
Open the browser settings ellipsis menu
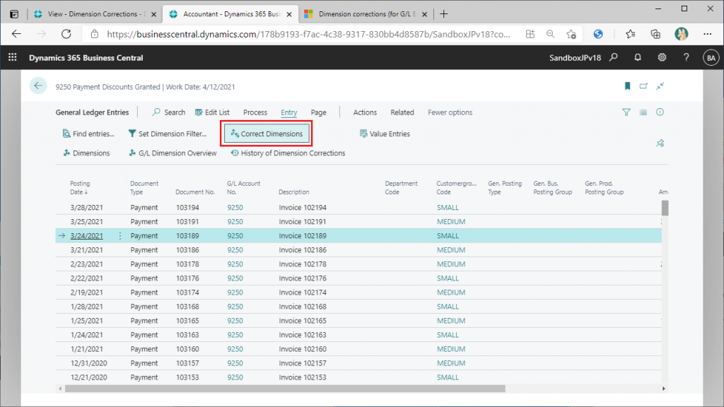click(x=707, y=34)
